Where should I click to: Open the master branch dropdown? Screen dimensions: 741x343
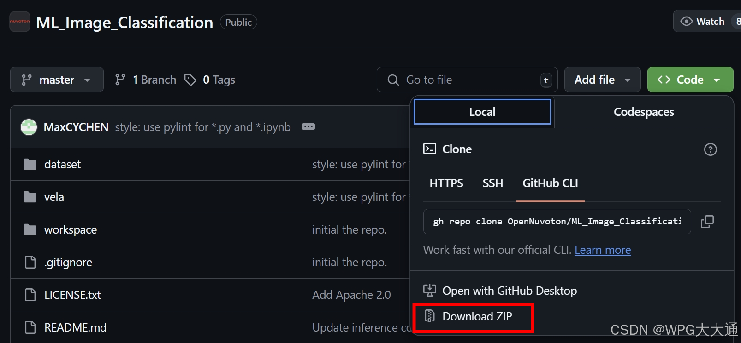(x=57, y=80)
